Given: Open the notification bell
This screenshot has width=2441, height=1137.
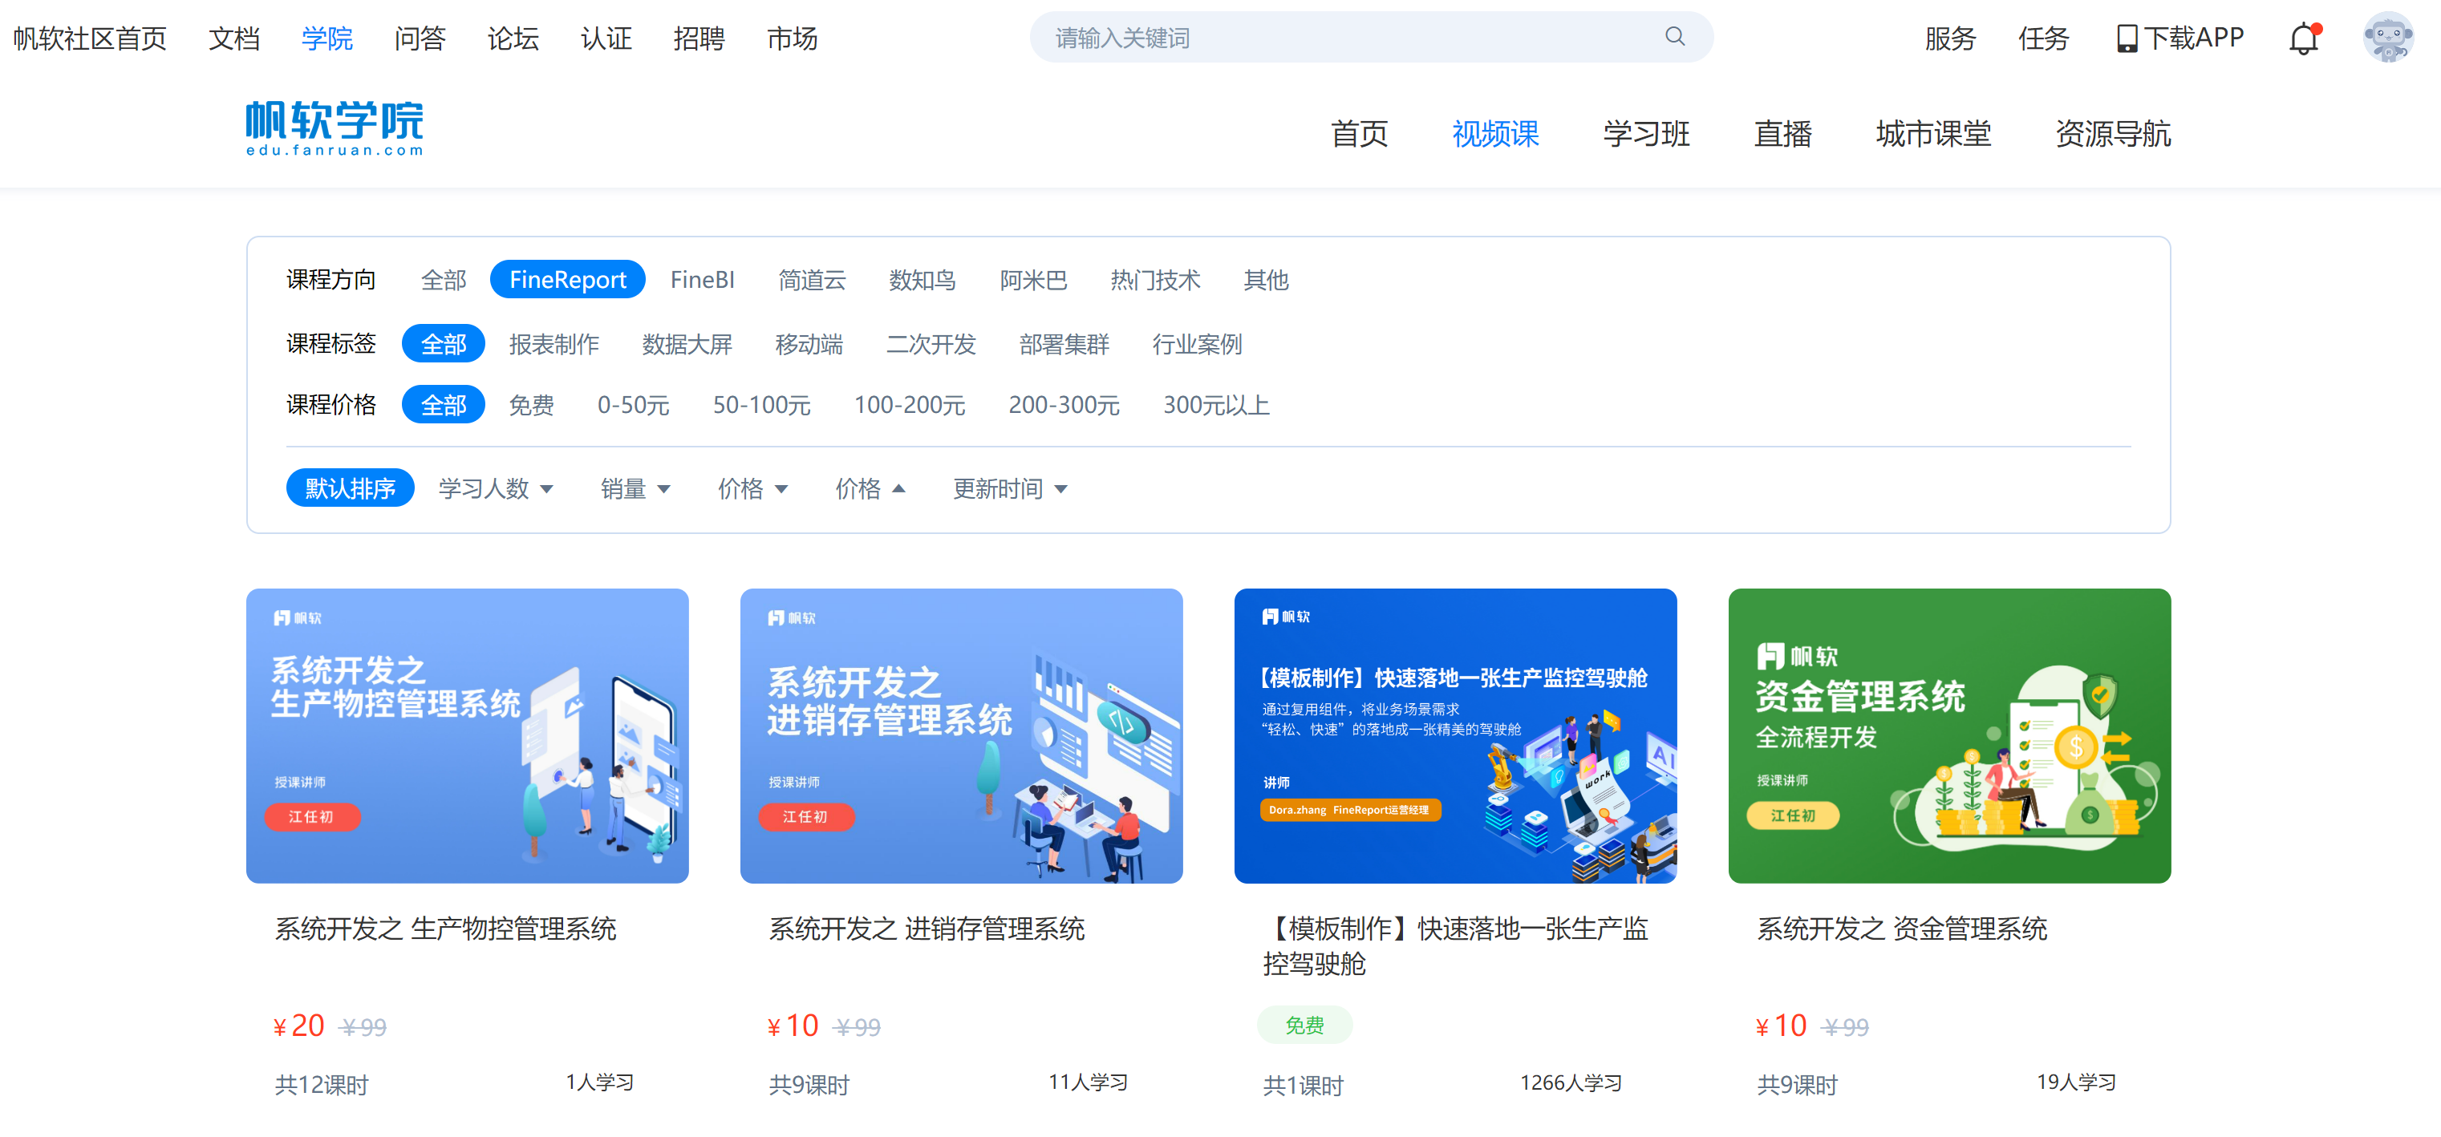Looking at the screenshot, I should 2303,38.
